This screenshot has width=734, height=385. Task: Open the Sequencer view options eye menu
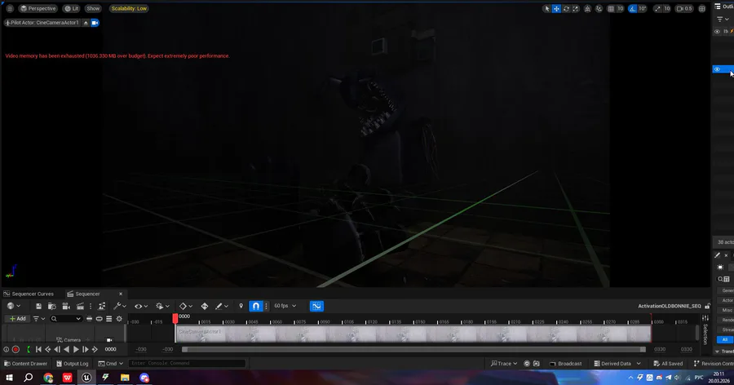pyautogui.click(x=141, y=306)
